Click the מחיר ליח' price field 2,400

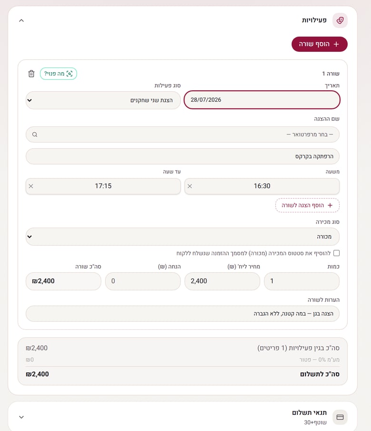222,281
